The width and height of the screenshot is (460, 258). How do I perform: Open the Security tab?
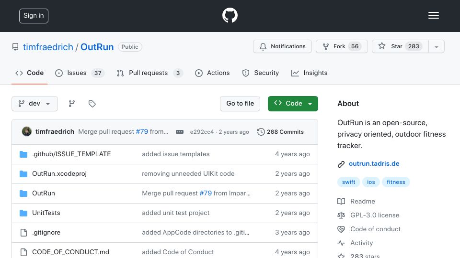pyautogui.click(x=261, y=73)
